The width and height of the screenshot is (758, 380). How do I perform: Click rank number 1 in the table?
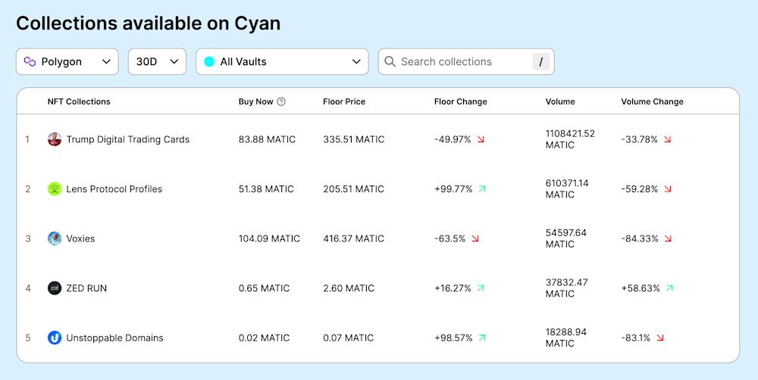pos(27,139)
